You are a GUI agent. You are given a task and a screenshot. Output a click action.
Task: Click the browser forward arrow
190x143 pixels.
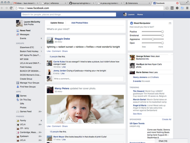coord(6,8)
